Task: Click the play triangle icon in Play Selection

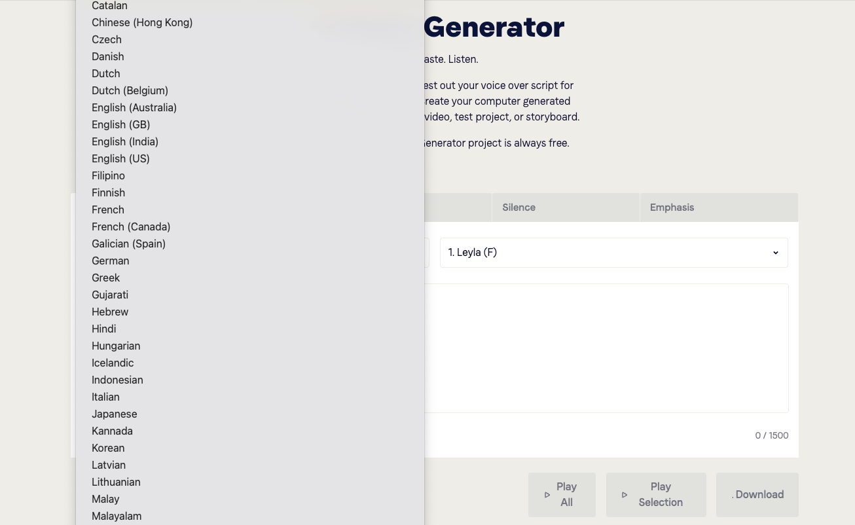Action: (625, 495)
